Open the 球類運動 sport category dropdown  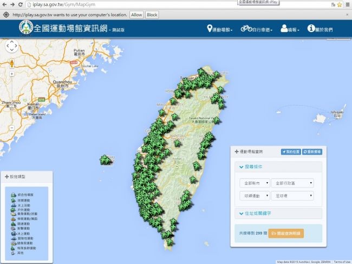click(253, 195)
